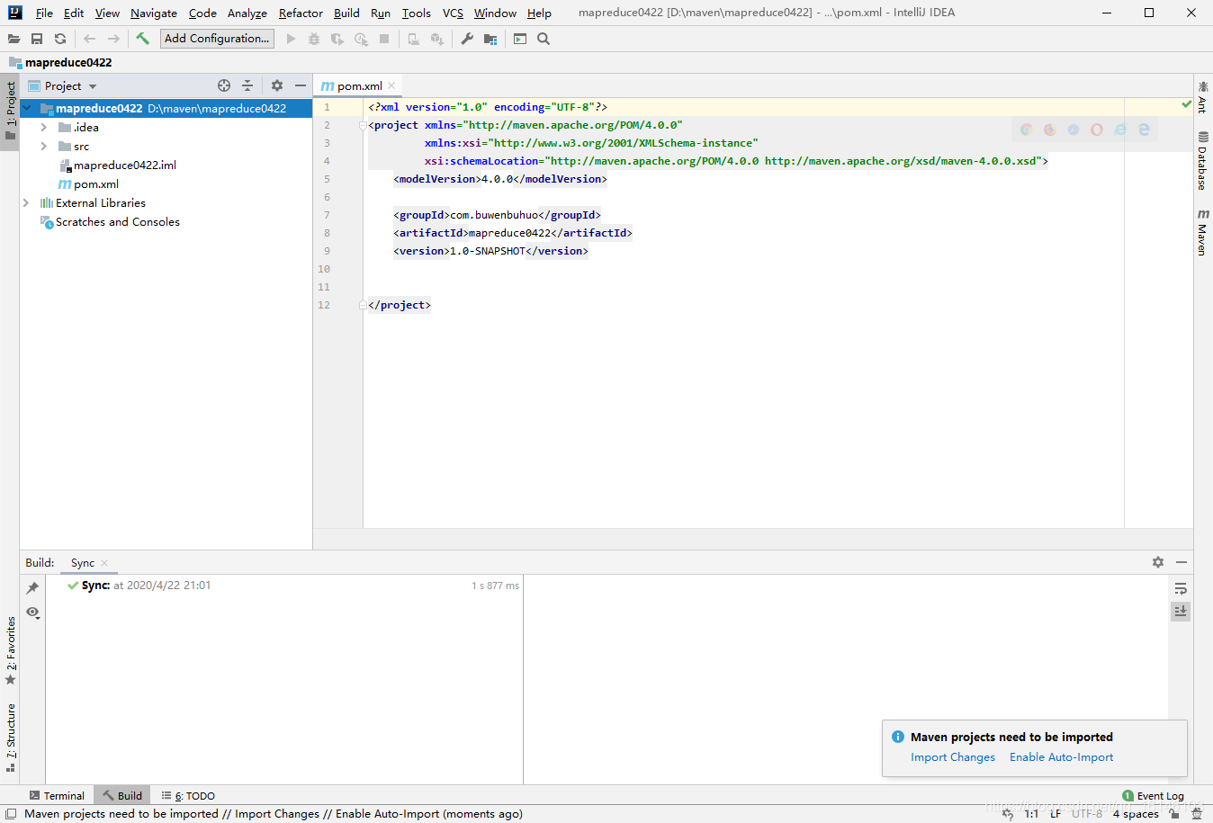The height and width of the screenshot is (823, 1213).
Task: Toggle the 2: Favorites side tool window
Action: click(10, 651)
